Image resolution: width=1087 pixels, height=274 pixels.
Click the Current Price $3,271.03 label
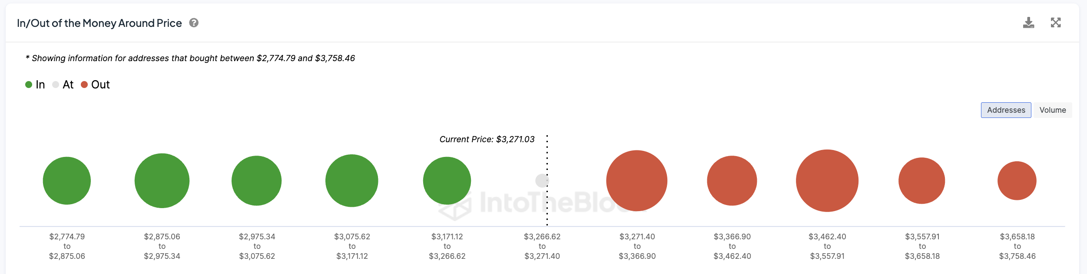pyautogui.click(x=487, y=140)
